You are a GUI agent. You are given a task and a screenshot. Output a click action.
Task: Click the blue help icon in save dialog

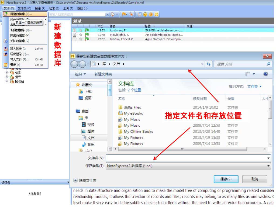(266, 74)
